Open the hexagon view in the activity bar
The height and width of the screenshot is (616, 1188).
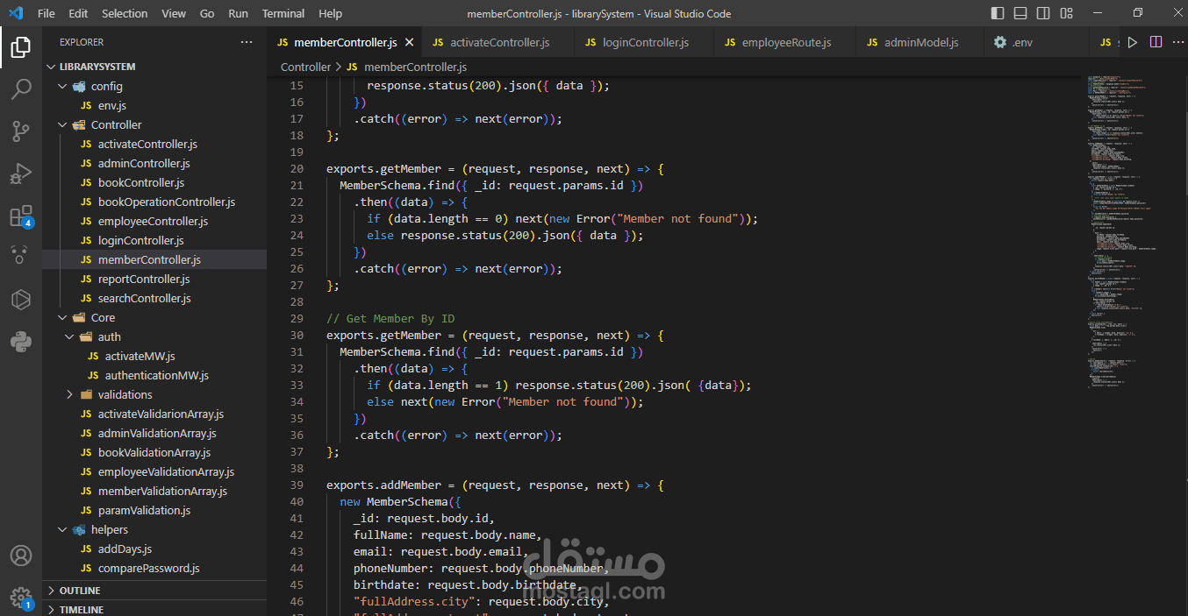21,300
